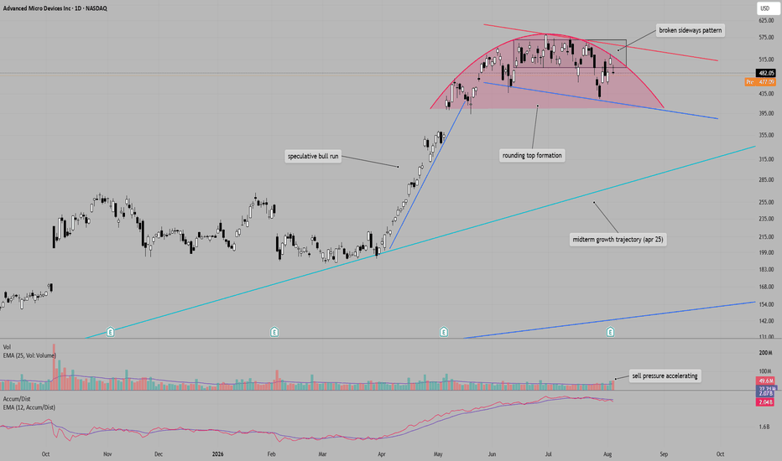Click the May label on time axis
The image size is (782, 461).
(438, 454)
